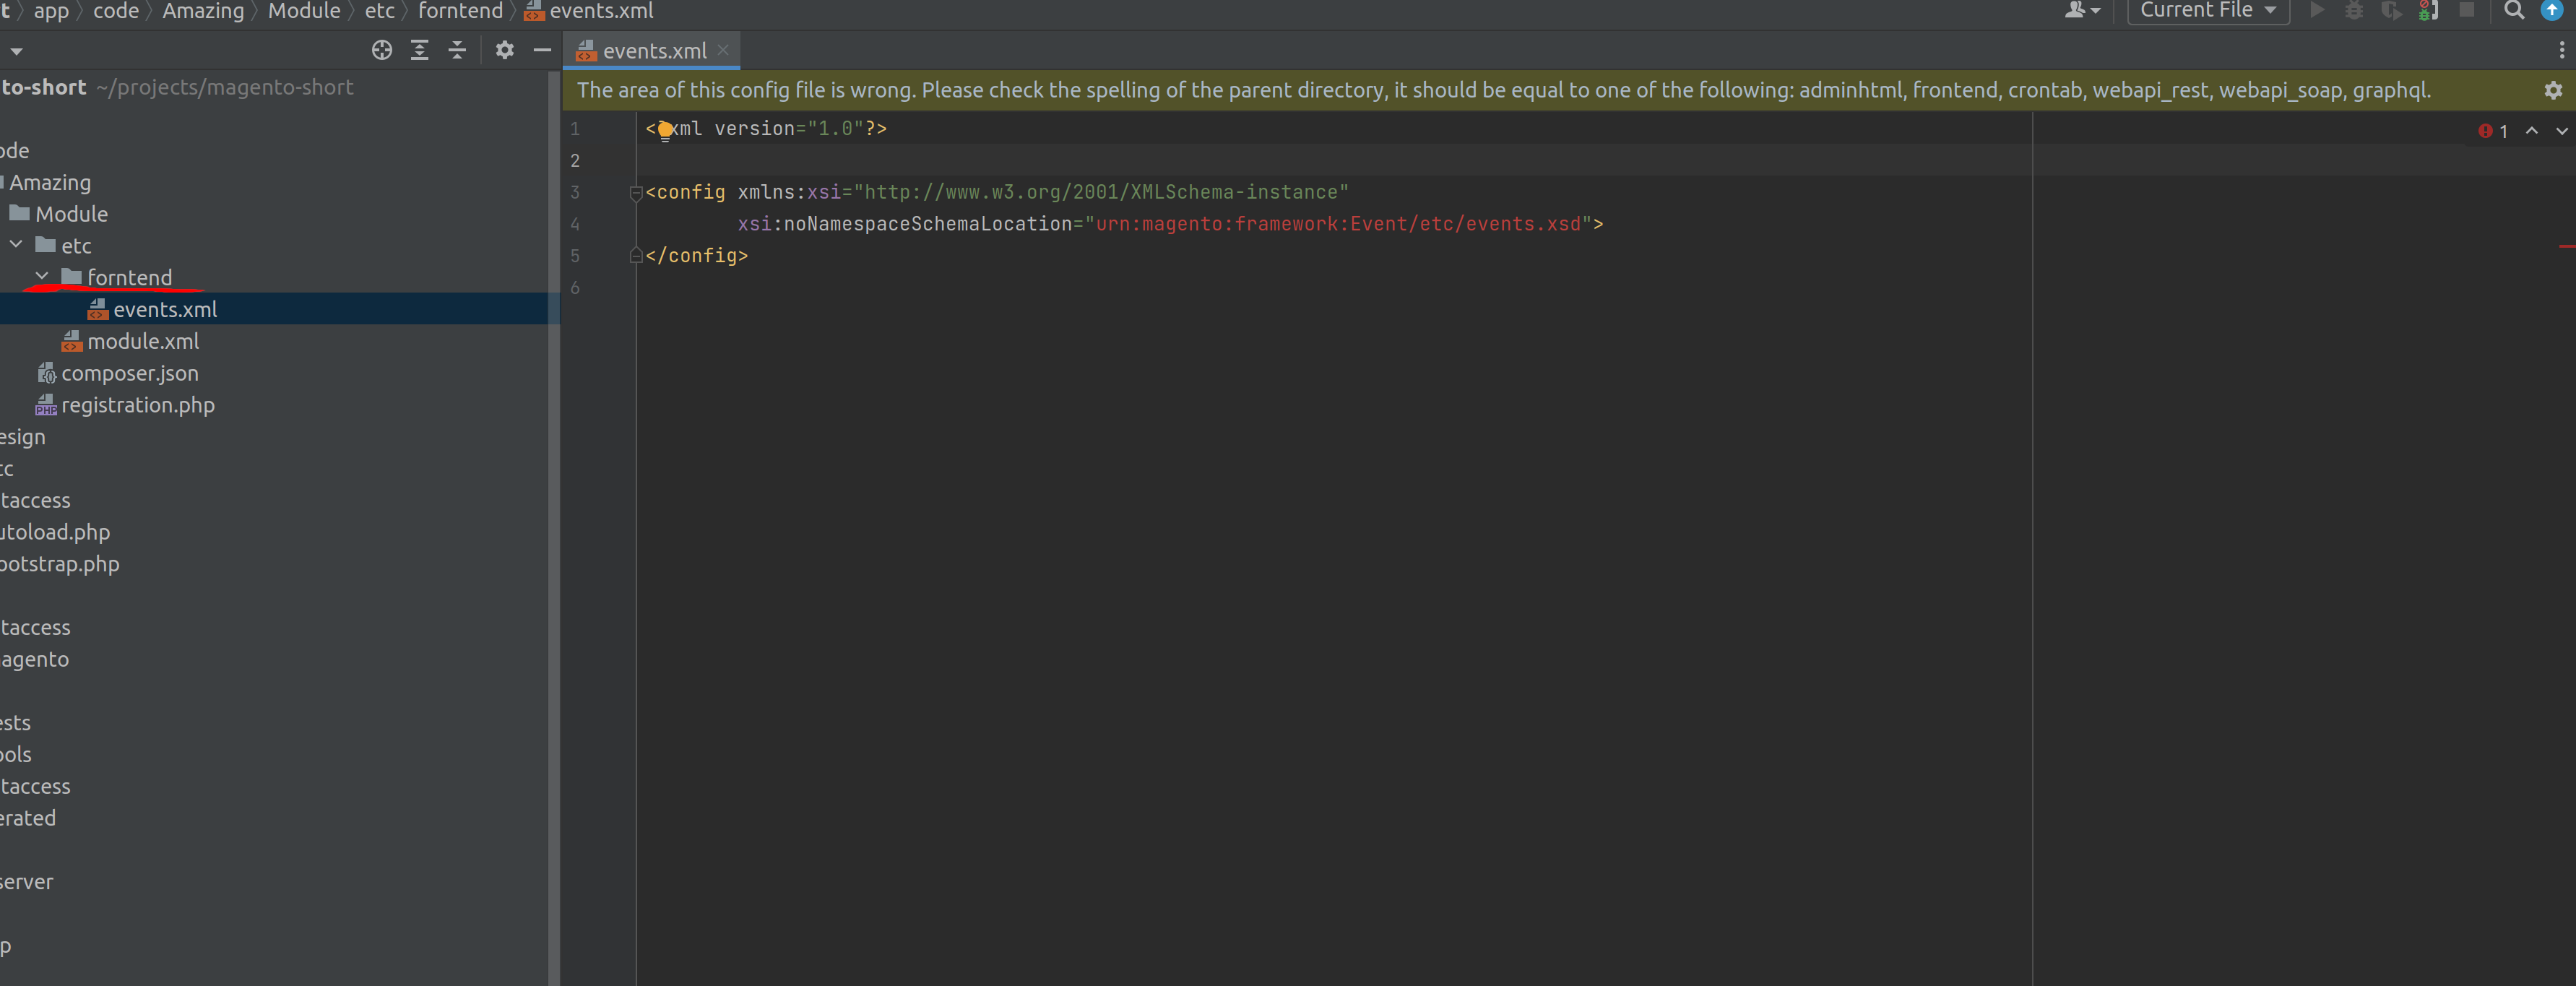Collapse the etc folder in tree

click(16, 244)
